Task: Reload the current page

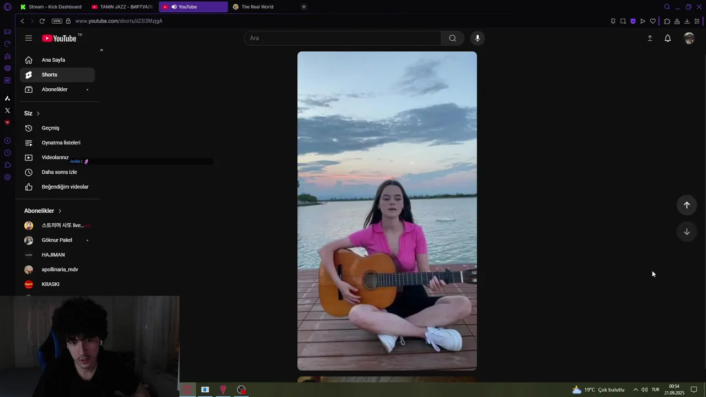Action: click(x=42, y=21)
